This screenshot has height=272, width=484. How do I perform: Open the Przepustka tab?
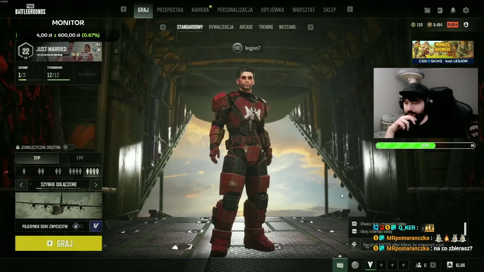pos(170,10)
